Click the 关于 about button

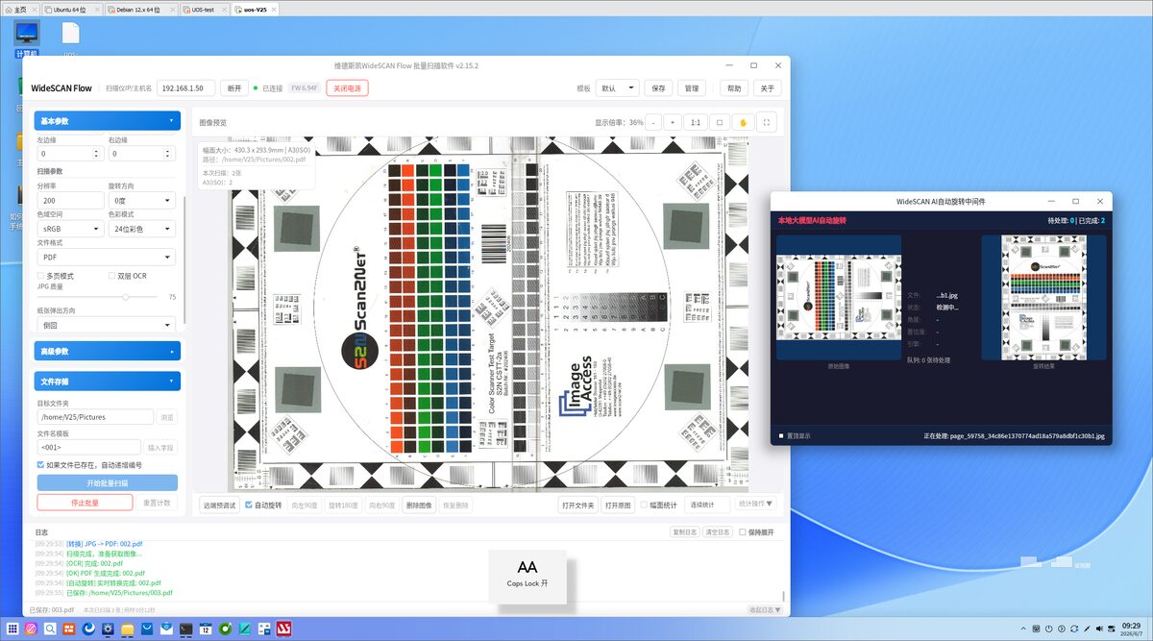[x=767, y=87]
